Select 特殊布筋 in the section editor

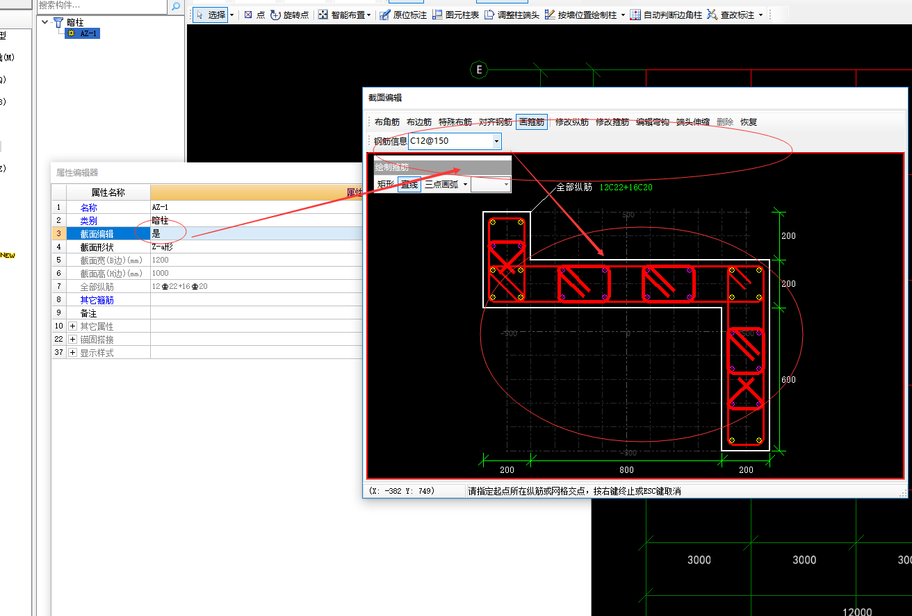pyautogui.click(x=455, y=122)
